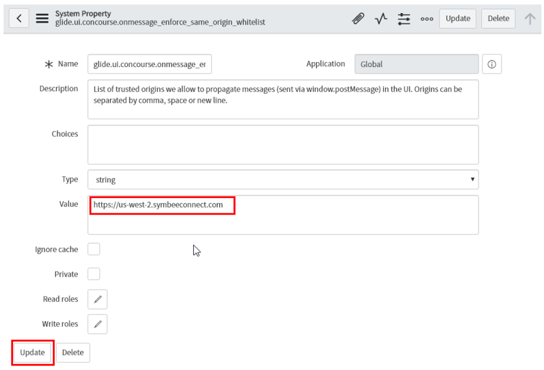Click the property name under System Property
This screenshot has height=370, width=544.
[160, 22]
